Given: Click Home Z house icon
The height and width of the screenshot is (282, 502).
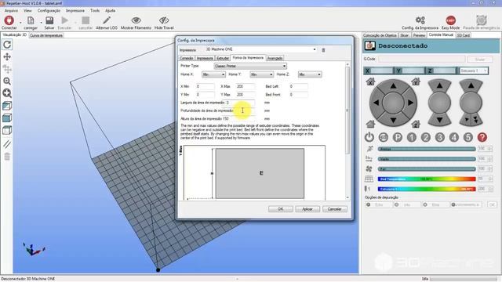Looking at the screenshot, I should coord(416,124).
